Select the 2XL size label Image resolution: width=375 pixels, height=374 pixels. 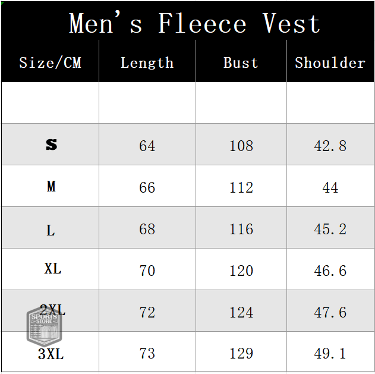pyautogui.click(x=52, y=310)
